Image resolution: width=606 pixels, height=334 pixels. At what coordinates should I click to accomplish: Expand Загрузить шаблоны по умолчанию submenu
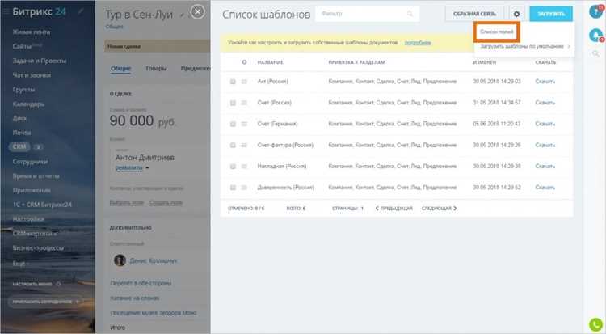tap(524, 46)
